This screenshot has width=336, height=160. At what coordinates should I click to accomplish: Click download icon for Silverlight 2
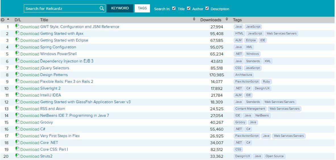point(17,88)
